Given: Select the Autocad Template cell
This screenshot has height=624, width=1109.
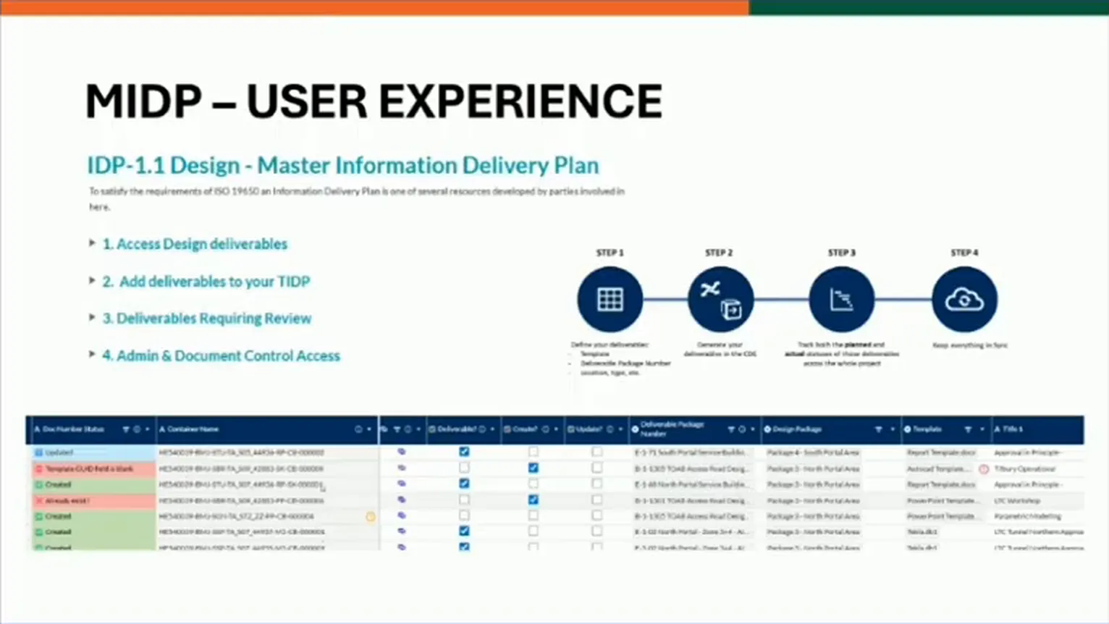Looking at the screenshot, I should pyautogui.click(x=940, y=469).
